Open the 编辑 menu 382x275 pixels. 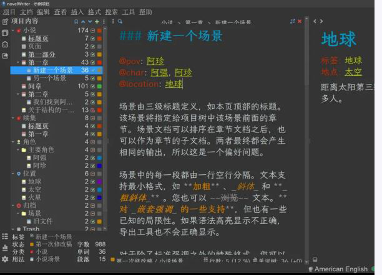tap(43, 12)
